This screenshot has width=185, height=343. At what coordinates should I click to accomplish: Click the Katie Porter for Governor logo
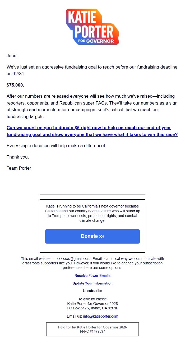tap(92, 27)
